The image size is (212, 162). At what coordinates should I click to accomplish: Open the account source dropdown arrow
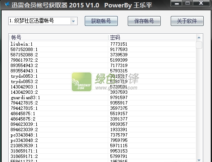73,21
